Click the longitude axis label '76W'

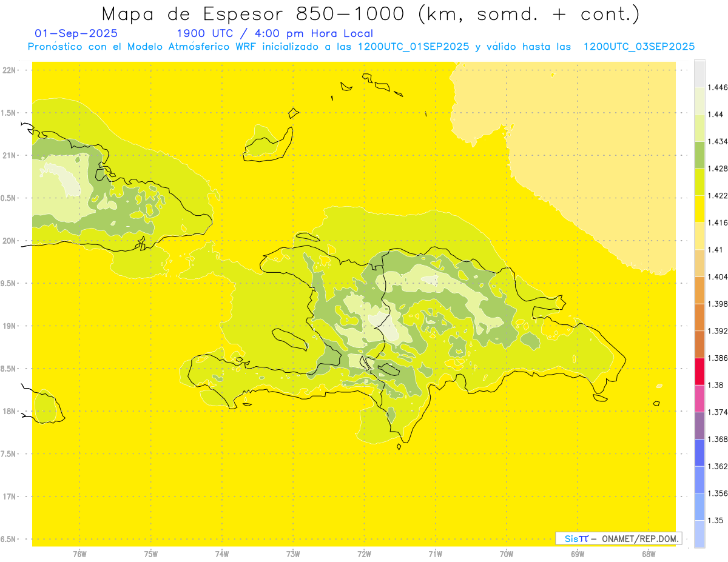[x=79, y=554]
